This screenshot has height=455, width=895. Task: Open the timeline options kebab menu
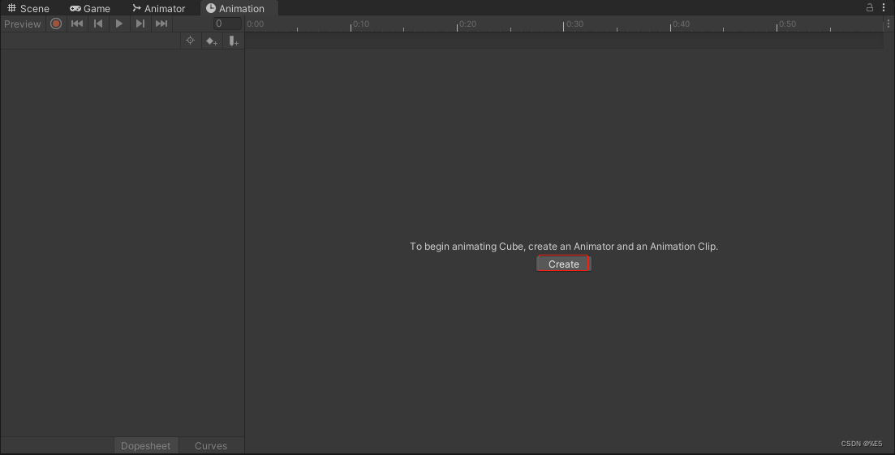click(x=889, y=24)
